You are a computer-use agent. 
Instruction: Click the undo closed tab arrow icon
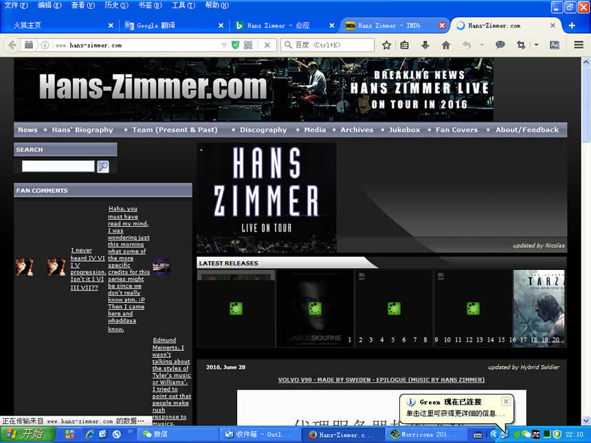467,45
